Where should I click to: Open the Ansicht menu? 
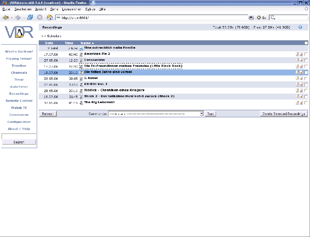pyautogui.click(x=41, y=9)
